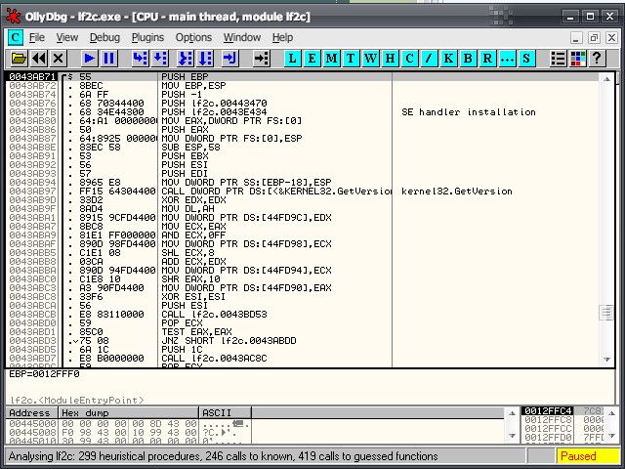The height and width of the screenshot is (469, 625).
Task: Open the Window menu
Action: pos(242,37)
